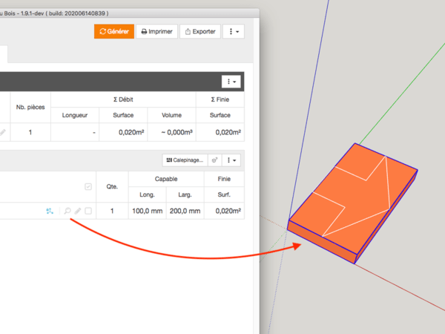Click the blue nodes icon in the part row
This screenshot has width=445, height=334.
pos(50,212)
